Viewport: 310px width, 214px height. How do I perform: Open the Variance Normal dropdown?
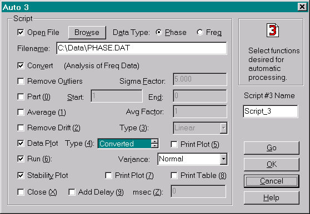[223, 159]
